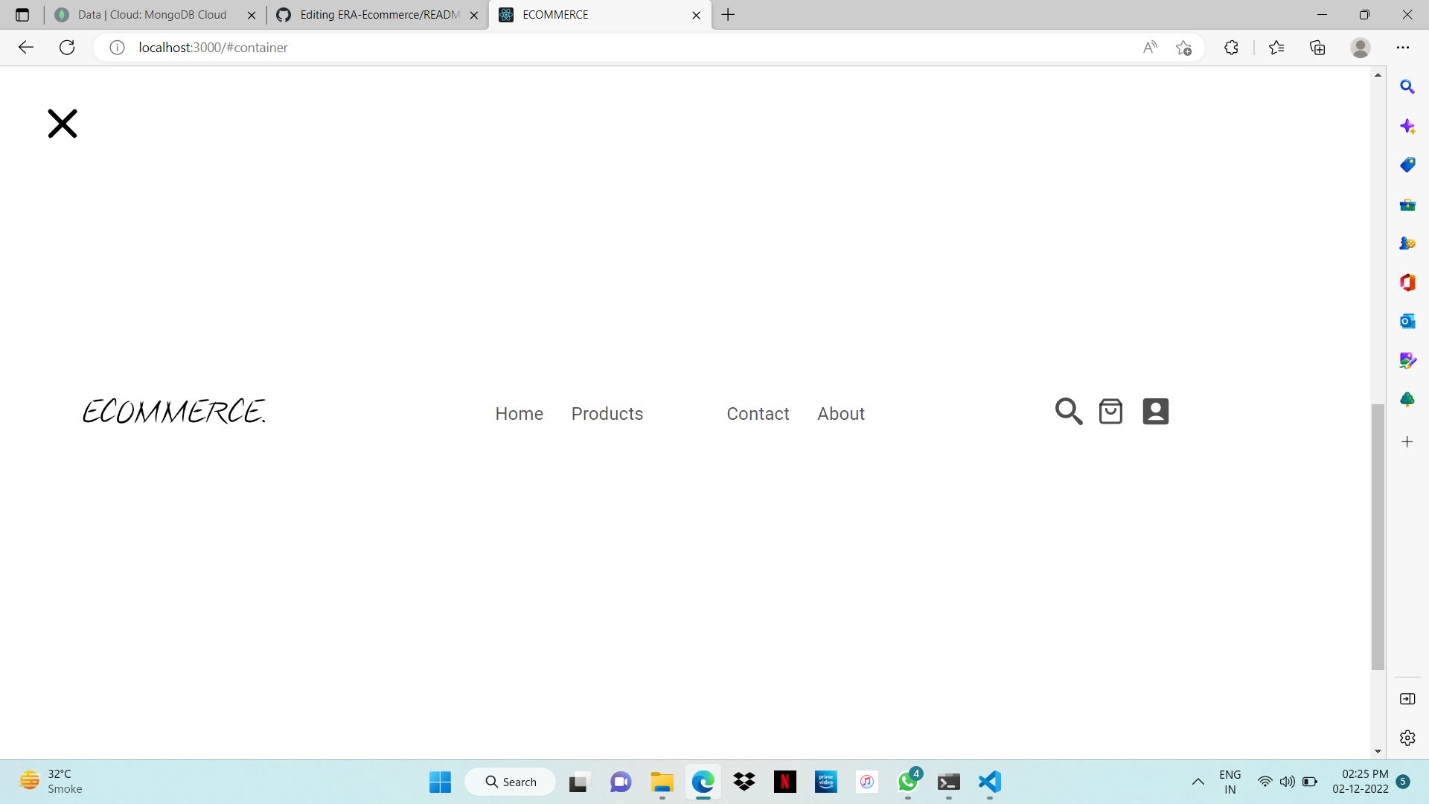Open the shopping bag cart icon
The height and width of the screenshot is (804, 1429).
tap(1110, 411)
